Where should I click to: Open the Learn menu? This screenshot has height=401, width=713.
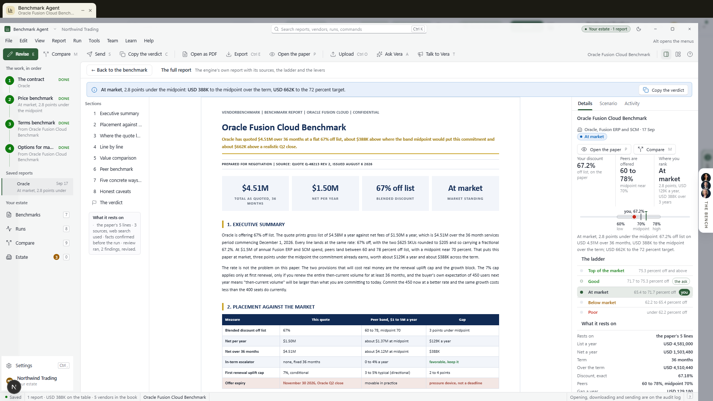131,41
